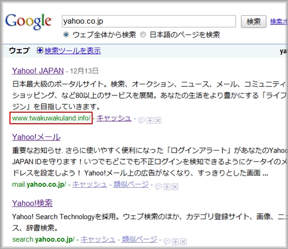
Task: Open 類似ページ link for mail.yahoo.co.jp result
Action: [x=131, y=185]
